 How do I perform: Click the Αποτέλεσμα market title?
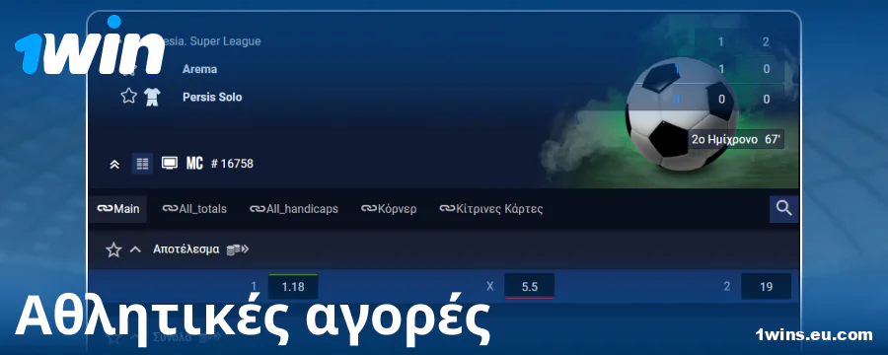pyautogui.click(x=186, y=249)
